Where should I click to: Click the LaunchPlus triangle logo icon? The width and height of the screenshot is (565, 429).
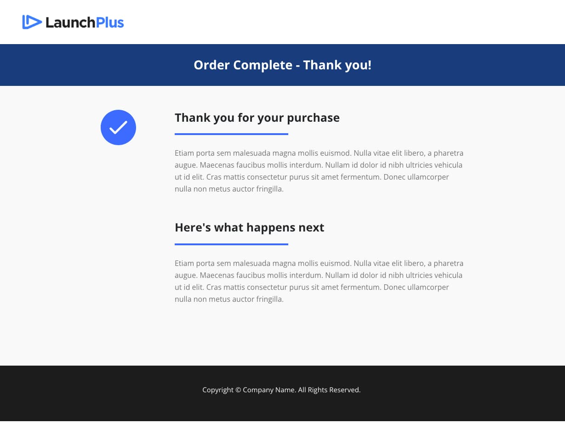click(x=32, y=22)
